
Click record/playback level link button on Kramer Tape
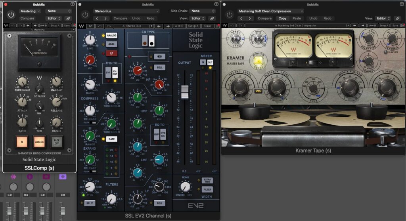tap(258, 91)
